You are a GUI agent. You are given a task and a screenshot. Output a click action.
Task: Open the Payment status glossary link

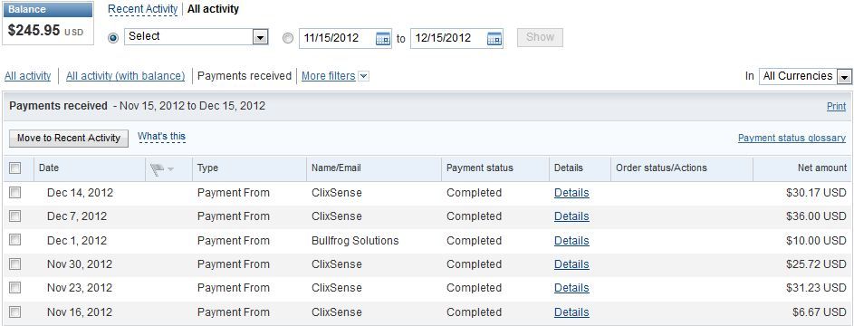tap(792, 139)
